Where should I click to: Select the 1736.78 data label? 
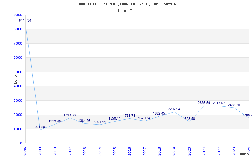(x=129, y=116)
